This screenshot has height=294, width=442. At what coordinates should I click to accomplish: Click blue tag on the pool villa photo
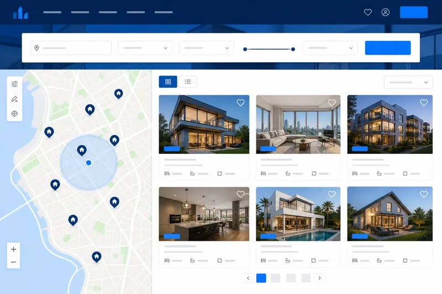point(268,236)
